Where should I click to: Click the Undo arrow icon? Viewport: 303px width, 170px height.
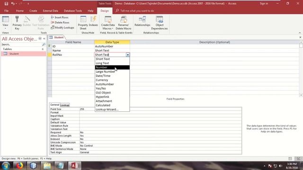tap(13, 3)
